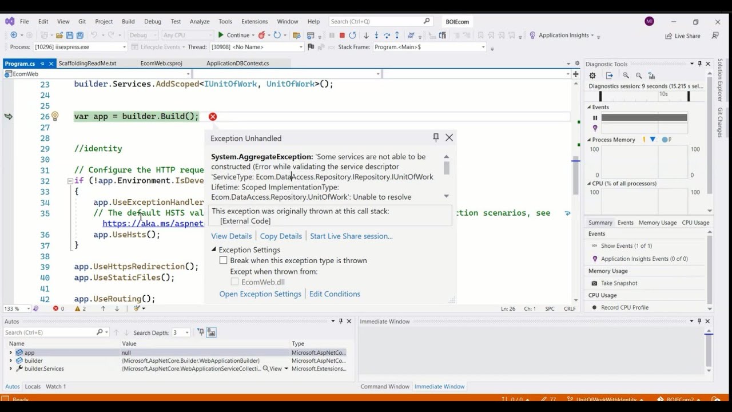The width and height of the screenshot is (732, 412).
Task: Open the Analyze menu
Action: click(200, 21)
